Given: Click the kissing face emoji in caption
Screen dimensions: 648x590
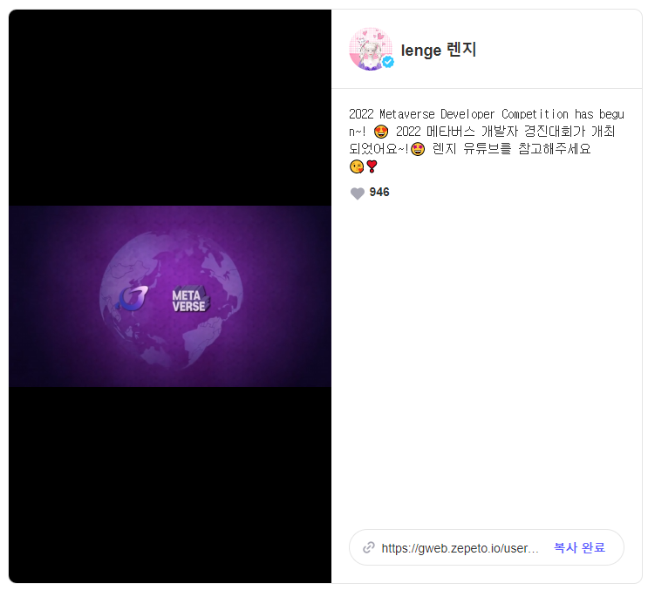Looking at the screenshot, I should pyautogui.click(x=356, y=166).
